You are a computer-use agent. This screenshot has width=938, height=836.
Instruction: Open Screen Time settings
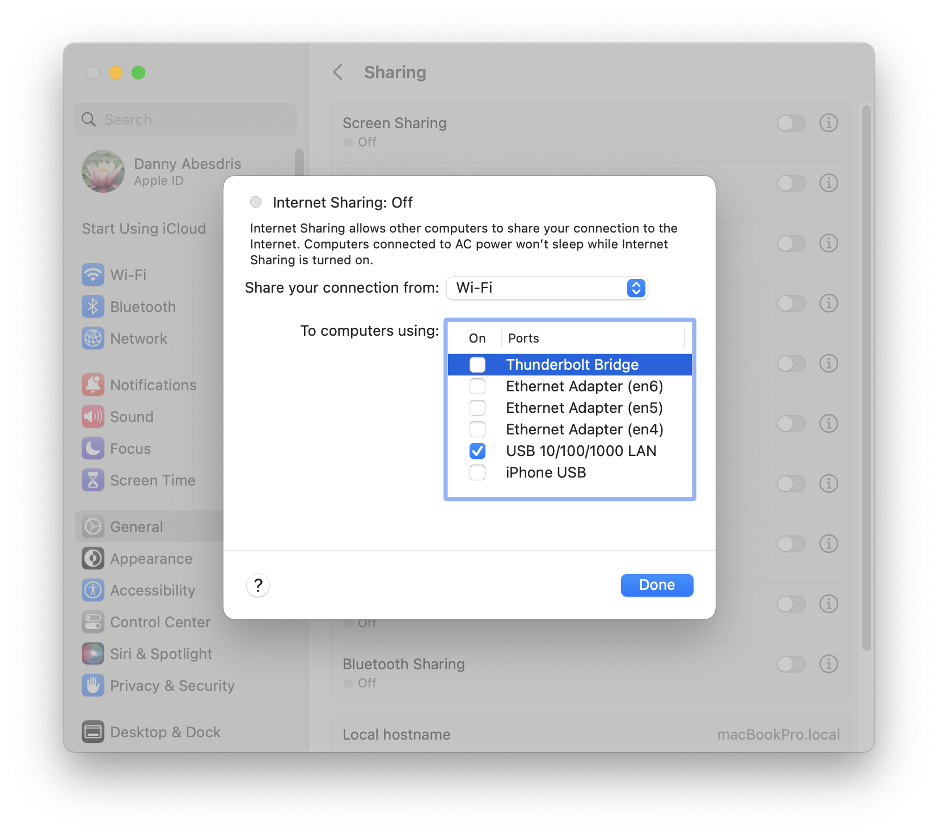(x=138, y=480)
